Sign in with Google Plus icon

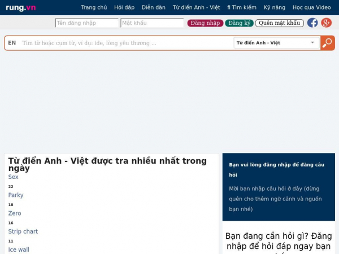326,23
